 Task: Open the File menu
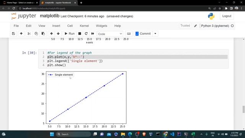click(x=16, y=26)
